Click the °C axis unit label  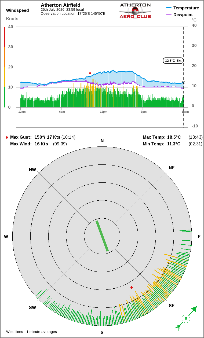point(194,20)
